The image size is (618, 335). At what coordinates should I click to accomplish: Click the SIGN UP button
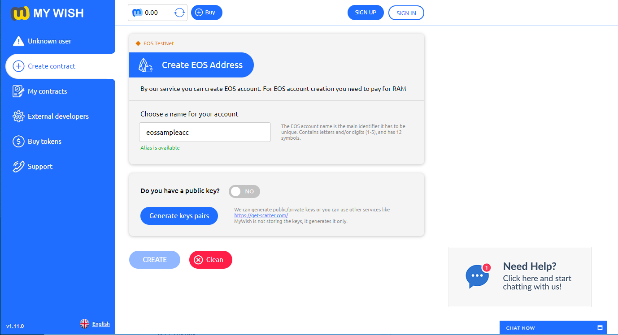tap(366, 13)
